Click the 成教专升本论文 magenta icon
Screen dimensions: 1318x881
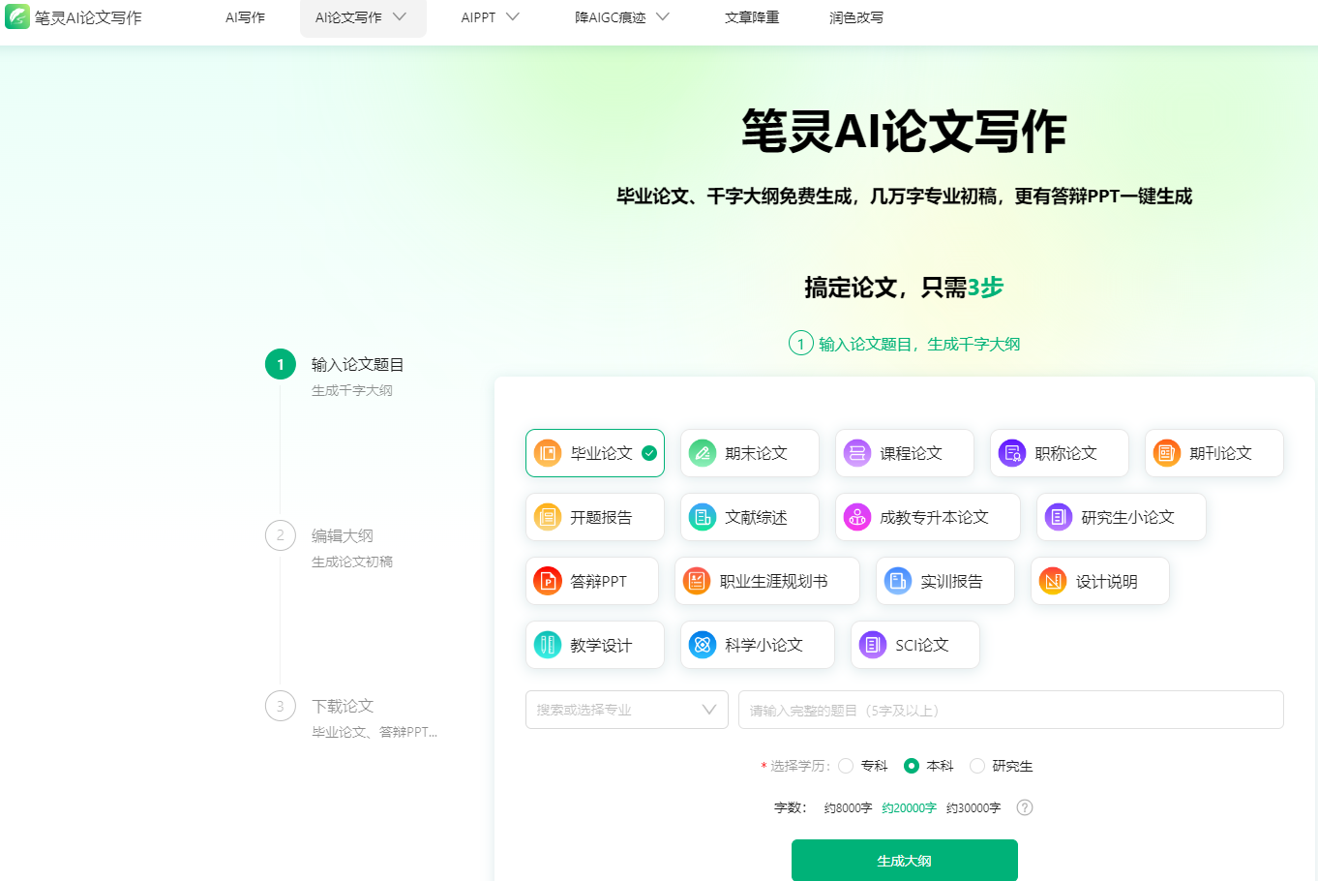pos(857,517)
